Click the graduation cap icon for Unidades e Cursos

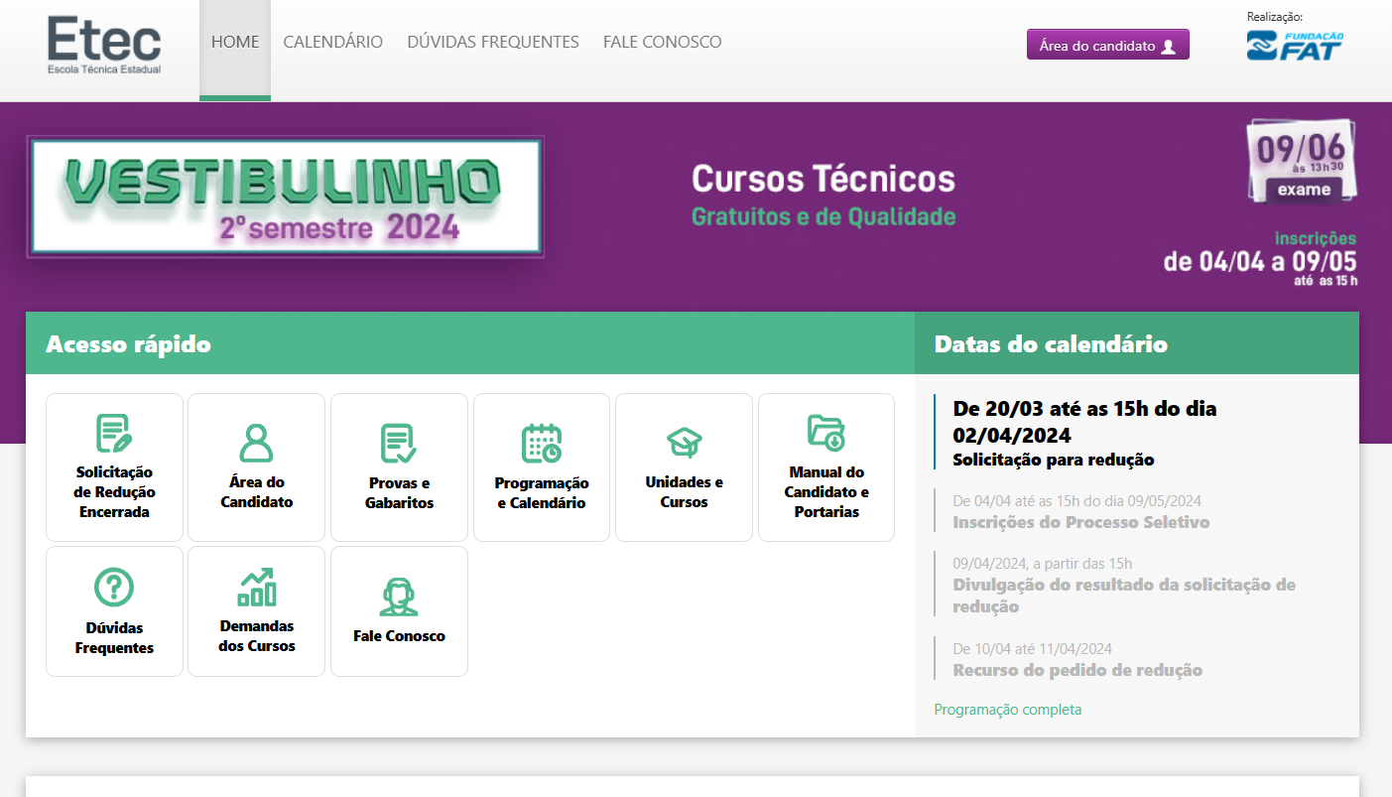tap(684, 442)
